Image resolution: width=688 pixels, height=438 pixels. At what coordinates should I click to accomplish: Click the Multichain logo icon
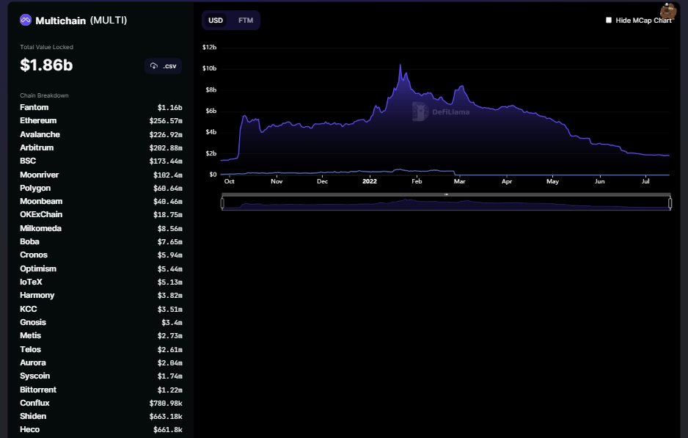tap(26, 21)
